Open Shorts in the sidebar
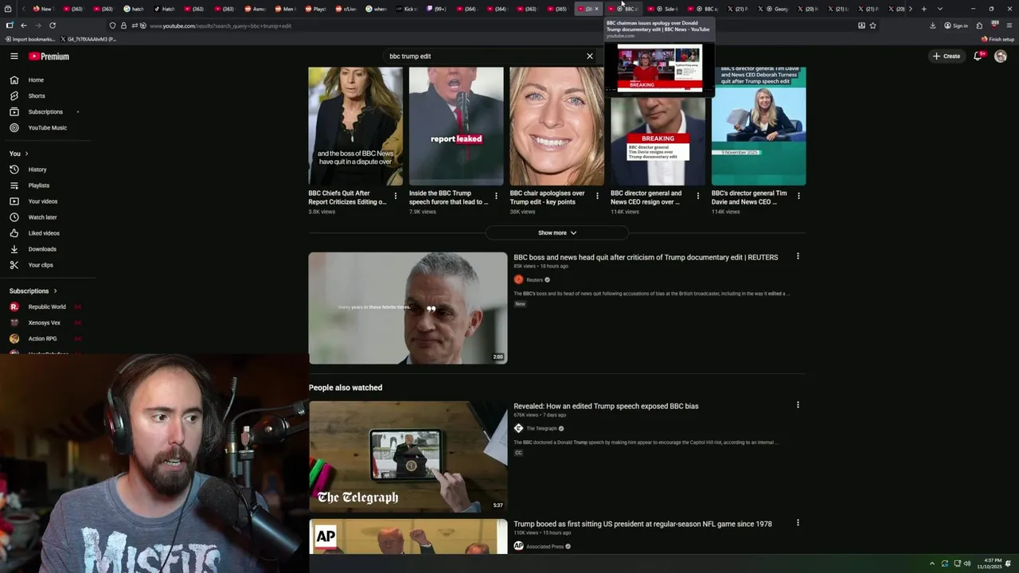Image resolution: width=1019 pixels, height=573 pixels. pos(37,95)
